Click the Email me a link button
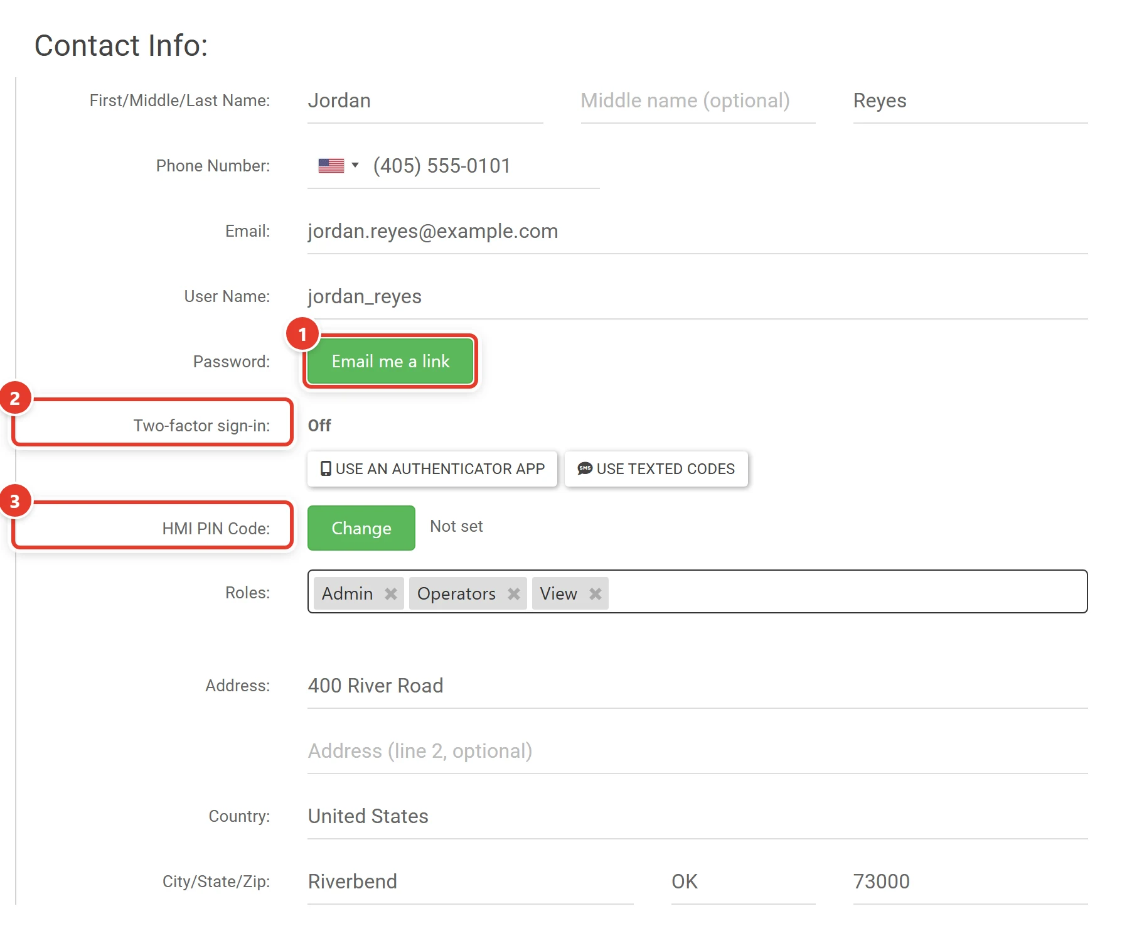Screen dimensions: 1122x938 [x=390, y=362]
